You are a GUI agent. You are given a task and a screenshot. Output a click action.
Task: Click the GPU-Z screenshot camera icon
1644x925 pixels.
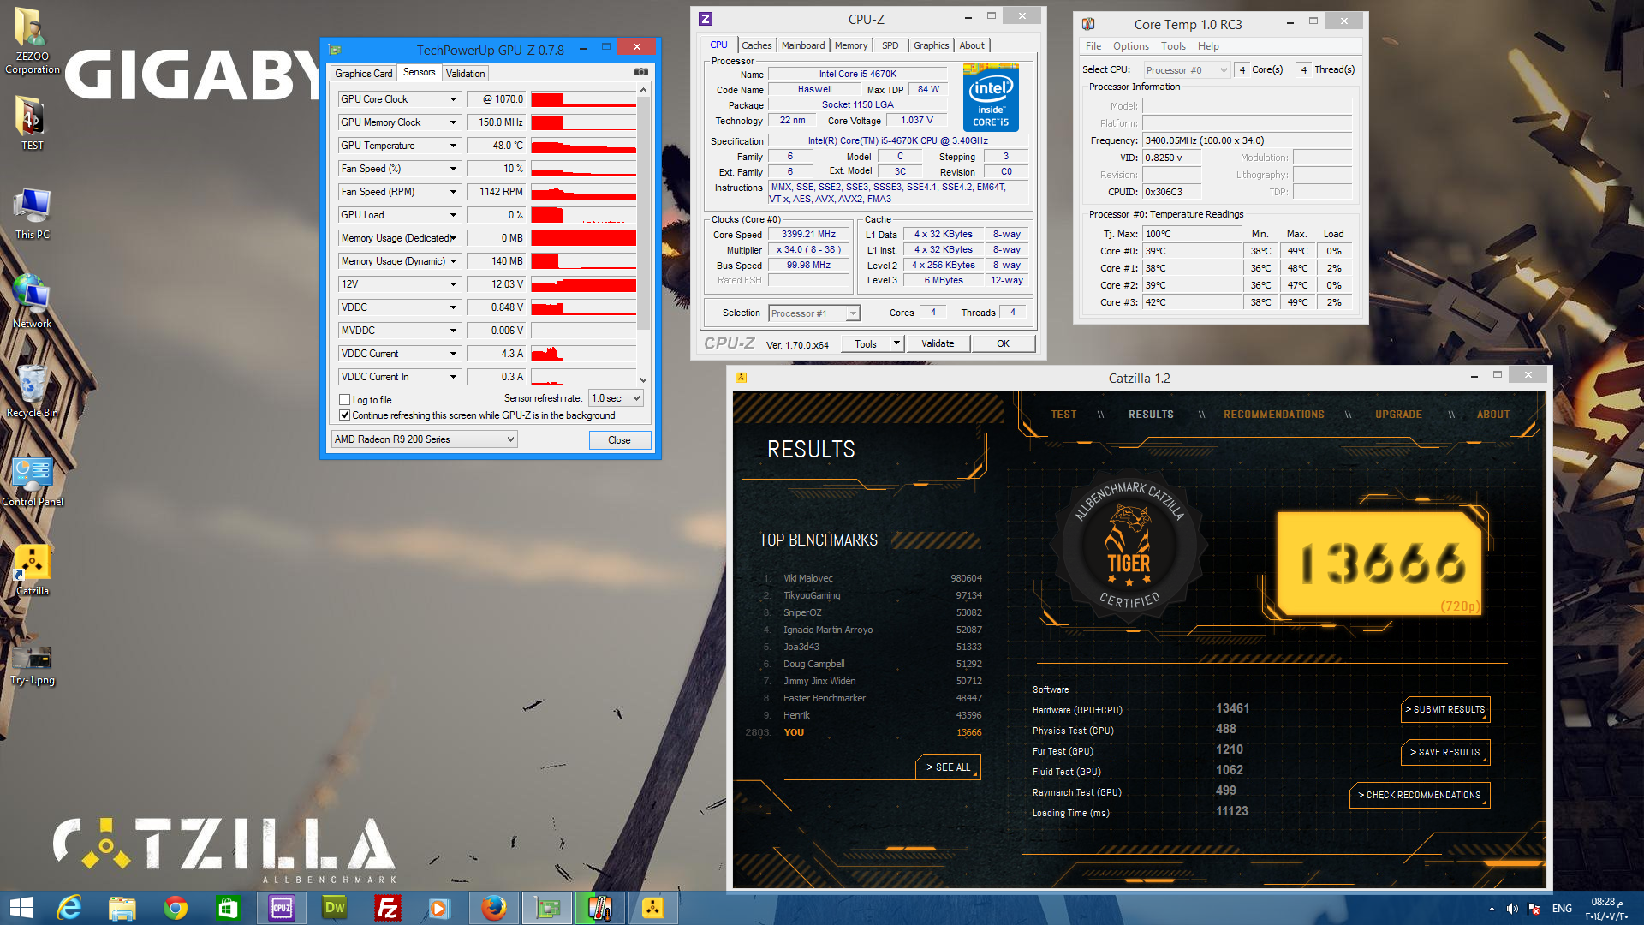click(x=640, y=72)
